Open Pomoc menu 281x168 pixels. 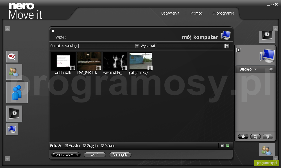pos(196,13)
